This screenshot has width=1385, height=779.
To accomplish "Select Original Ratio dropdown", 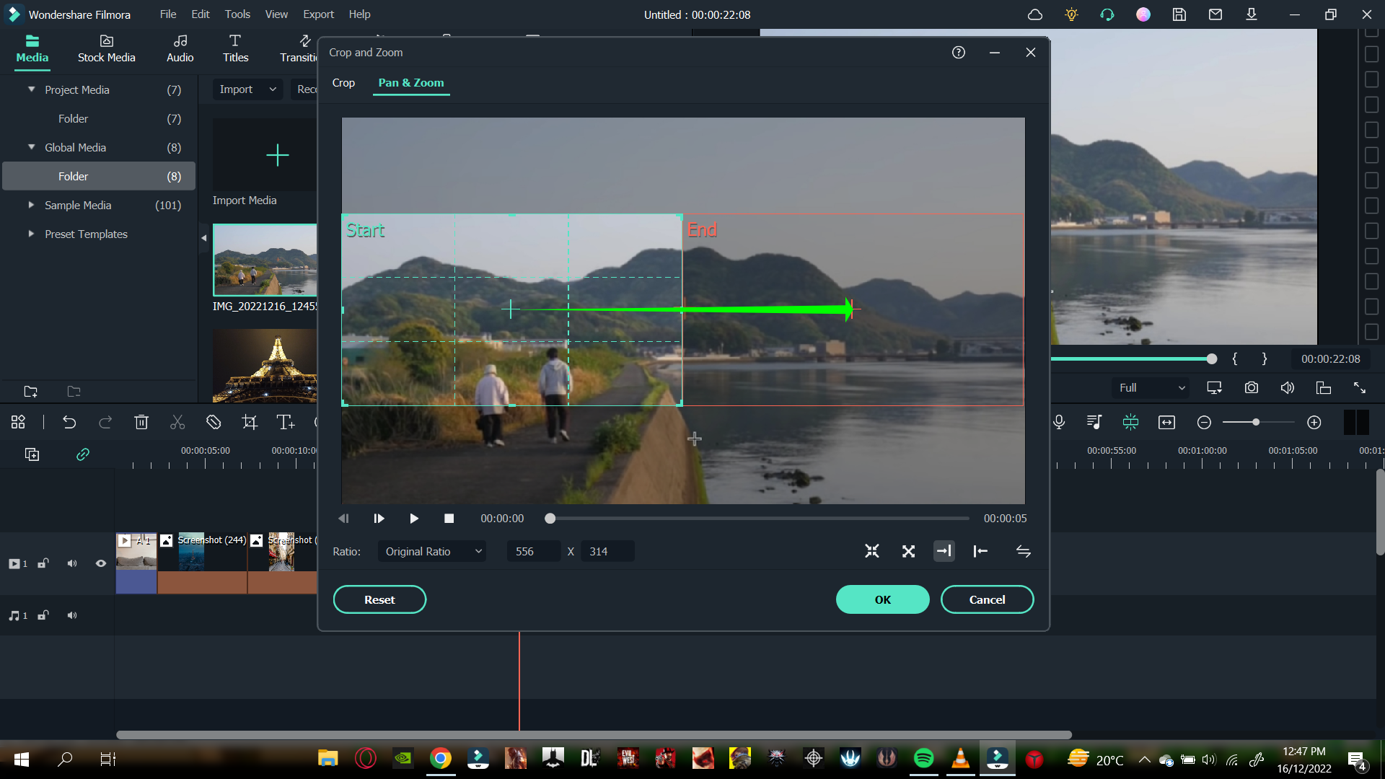I will point(432,551).
